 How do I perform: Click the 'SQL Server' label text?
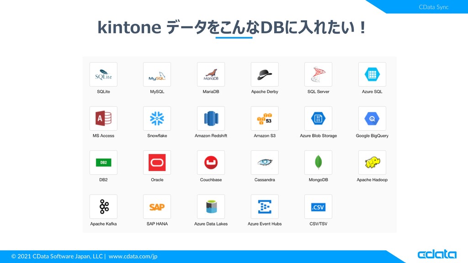point(318,91)
